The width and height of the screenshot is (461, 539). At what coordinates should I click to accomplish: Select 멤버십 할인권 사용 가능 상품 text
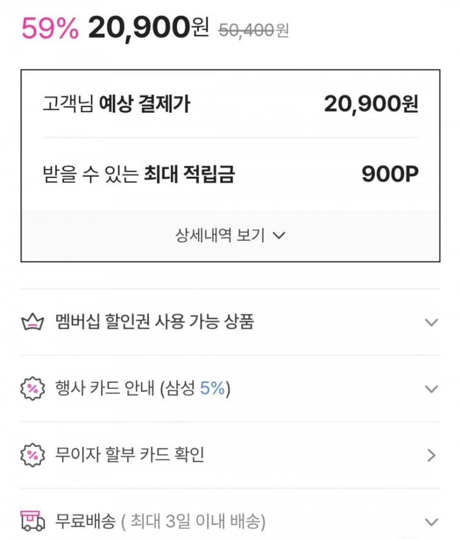[x=155, y=321]
